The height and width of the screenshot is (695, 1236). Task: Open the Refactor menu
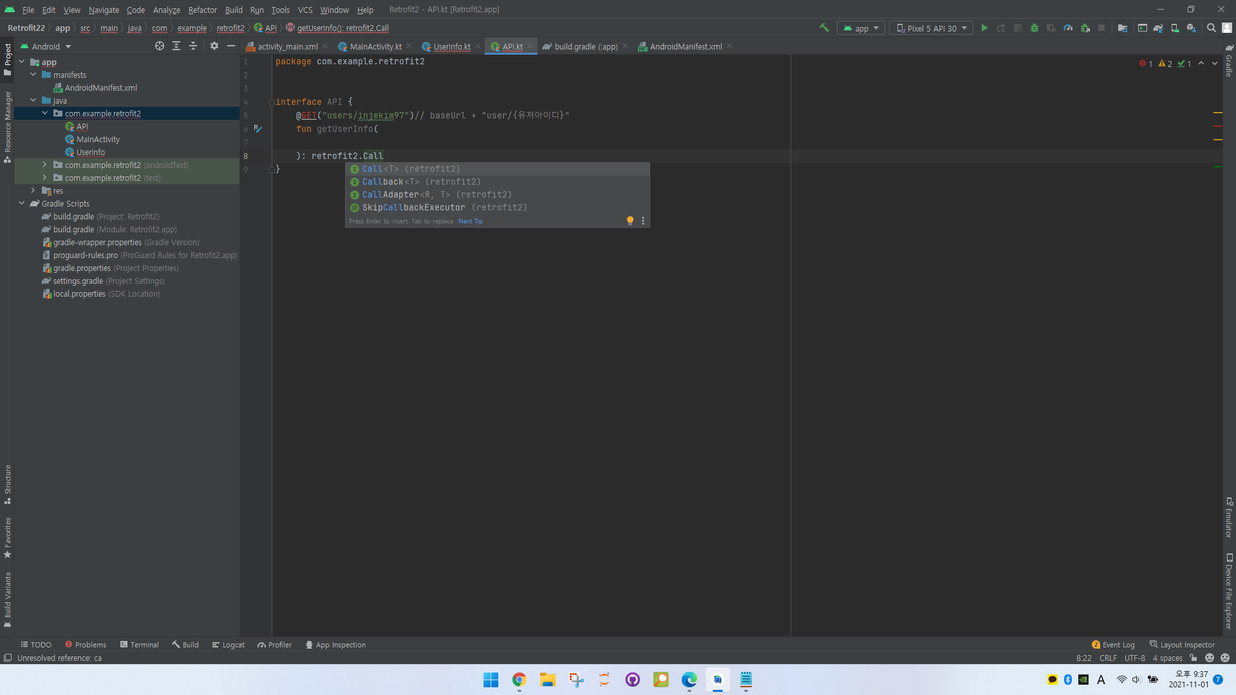(x=202, y=10)
